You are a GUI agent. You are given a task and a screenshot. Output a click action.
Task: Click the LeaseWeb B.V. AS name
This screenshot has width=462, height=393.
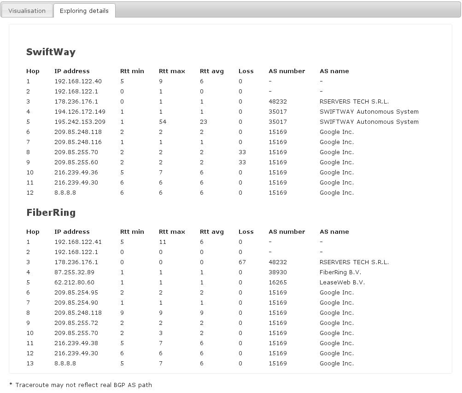342,283
